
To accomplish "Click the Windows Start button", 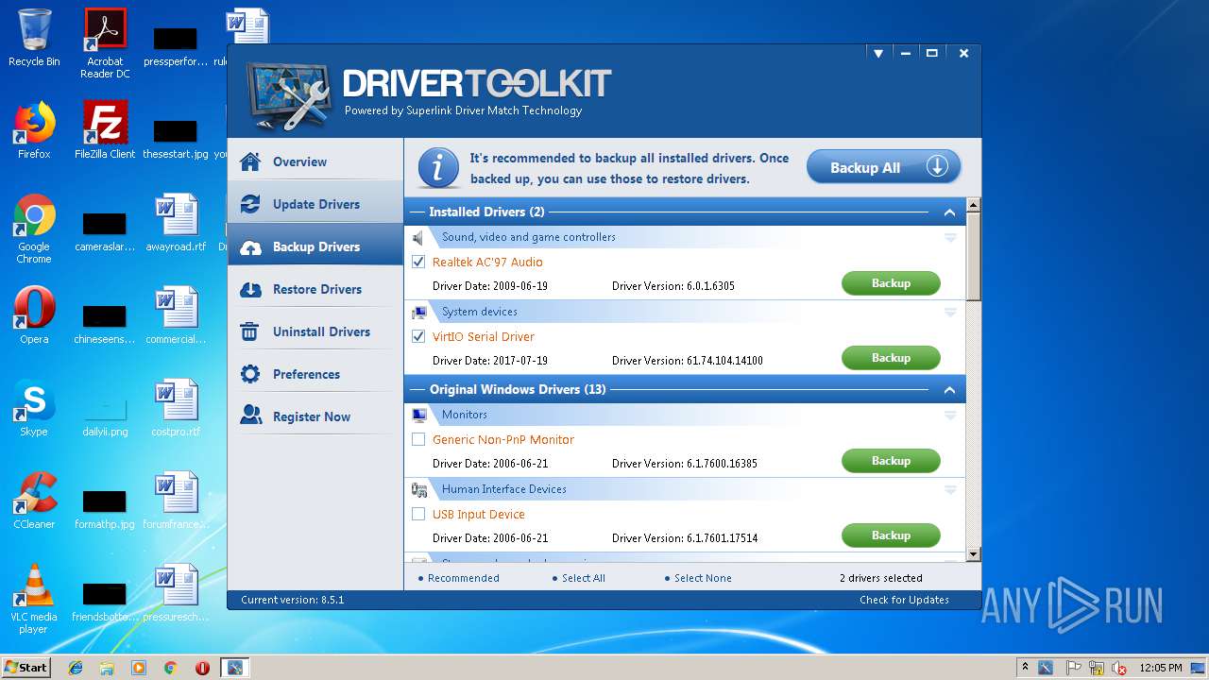I will [x=26, y=668].
